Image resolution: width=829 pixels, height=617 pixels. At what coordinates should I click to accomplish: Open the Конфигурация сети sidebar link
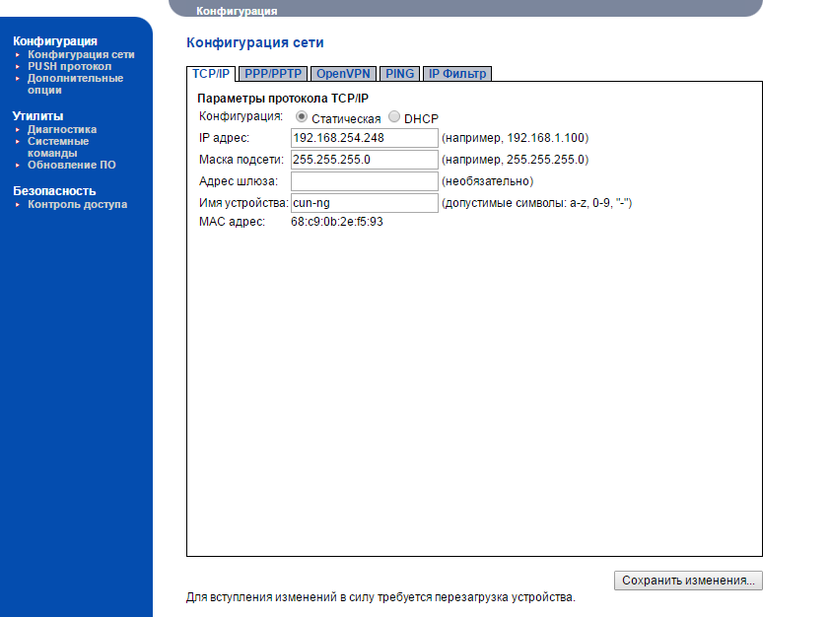click(81, 55)
